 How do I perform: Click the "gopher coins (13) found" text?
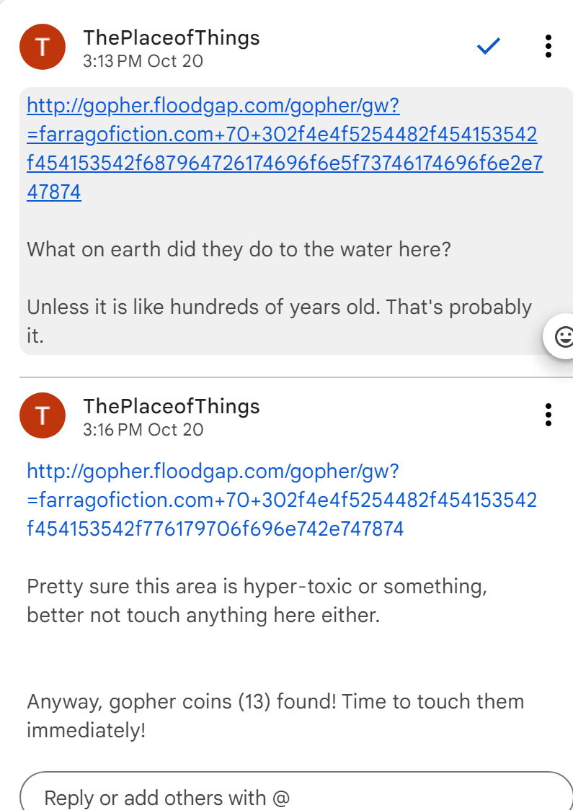[216, 702]
